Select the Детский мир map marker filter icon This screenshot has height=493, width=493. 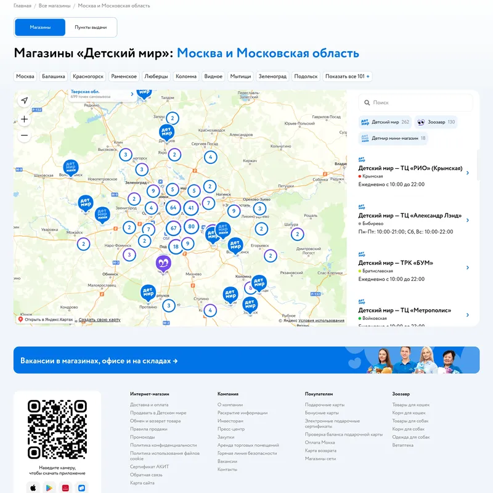pos(365,123)
